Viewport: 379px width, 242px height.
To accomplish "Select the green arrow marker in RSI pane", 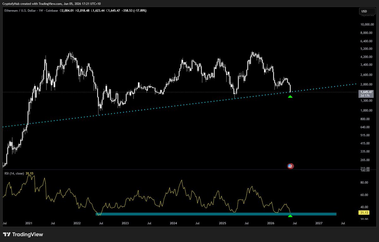I will (290, 215).
